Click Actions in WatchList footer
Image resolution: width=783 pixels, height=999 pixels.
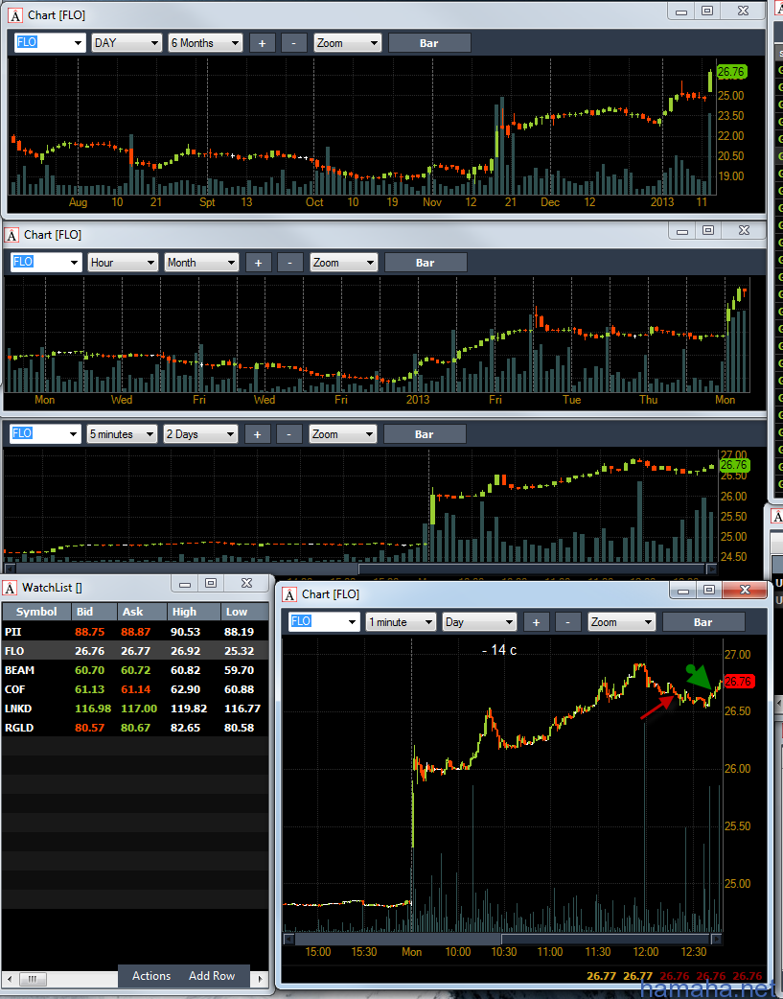pos(151,975)
